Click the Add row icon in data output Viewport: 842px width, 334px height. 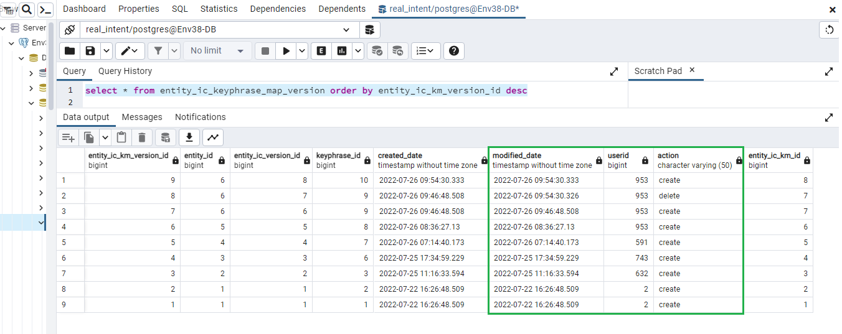point(68,137)
